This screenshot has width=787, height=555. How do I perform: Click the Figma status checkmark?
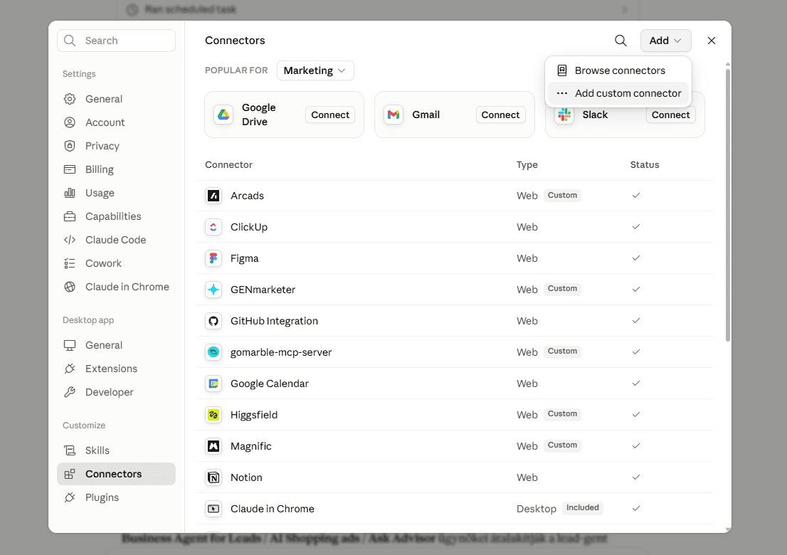[x=636, y=258]
